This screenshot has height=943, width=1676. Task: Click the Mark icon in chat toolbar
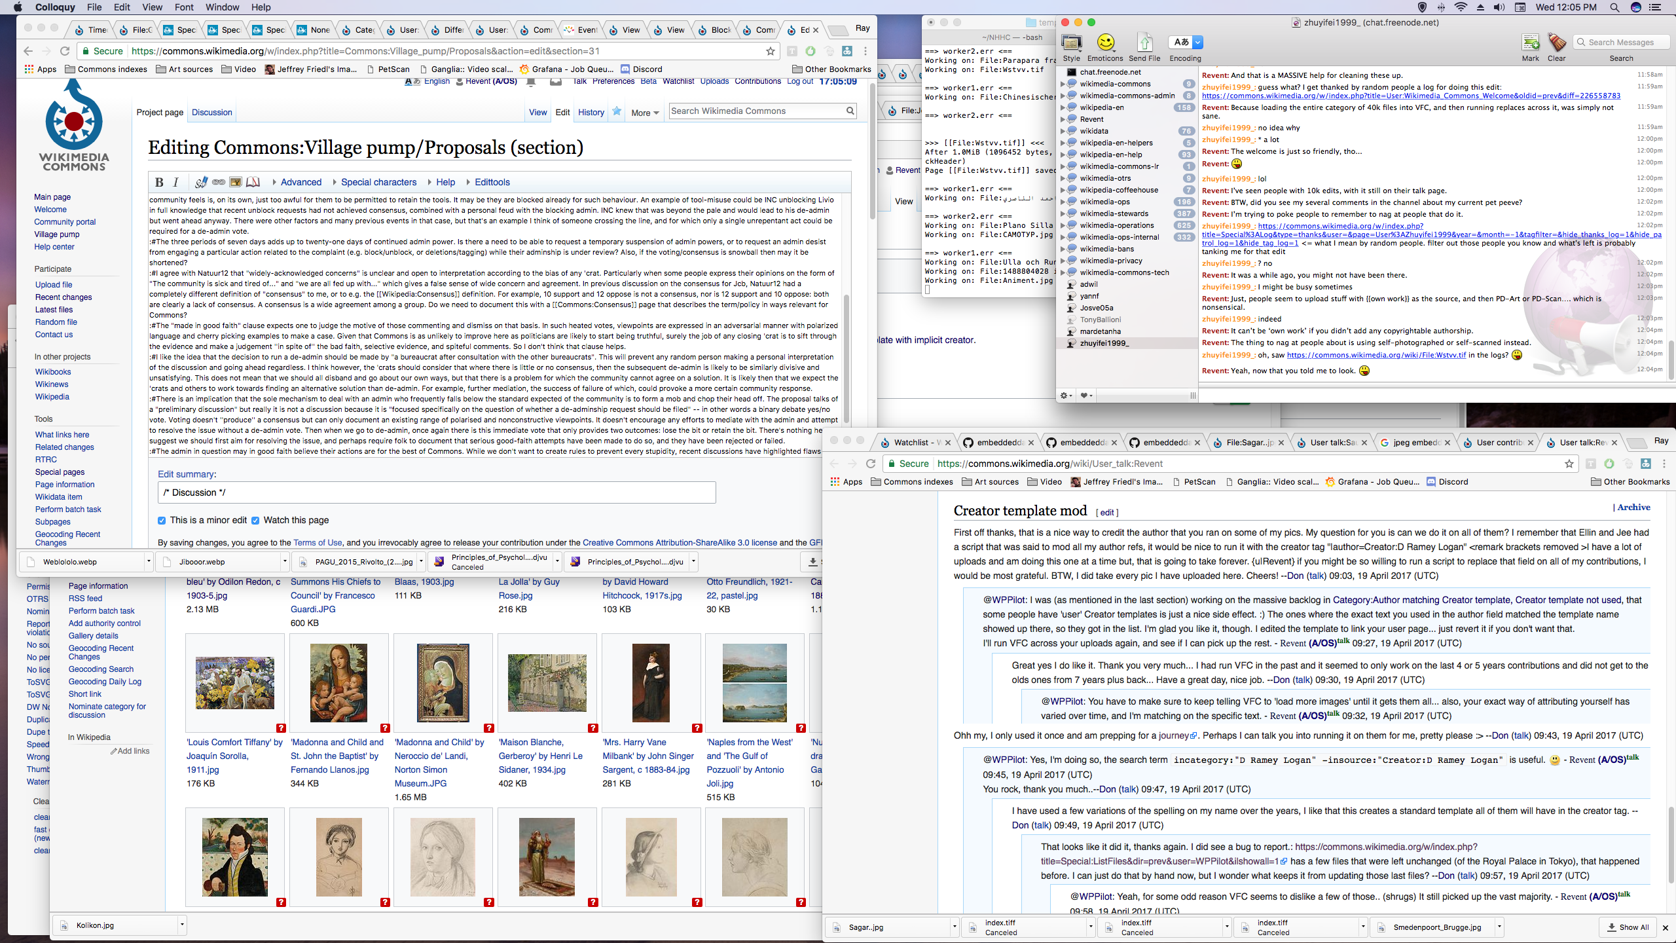click(x=1531, y=46)
